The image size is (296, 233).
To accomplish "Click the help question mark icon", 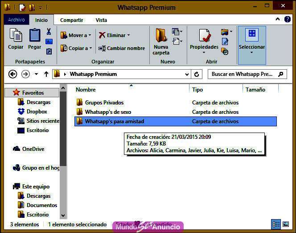I will 288,19.
